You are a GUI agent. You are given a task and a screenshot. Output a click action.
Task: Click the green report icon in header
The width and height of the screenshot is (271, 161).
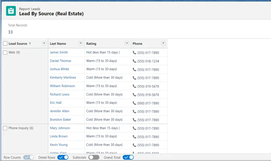[11, 11]
